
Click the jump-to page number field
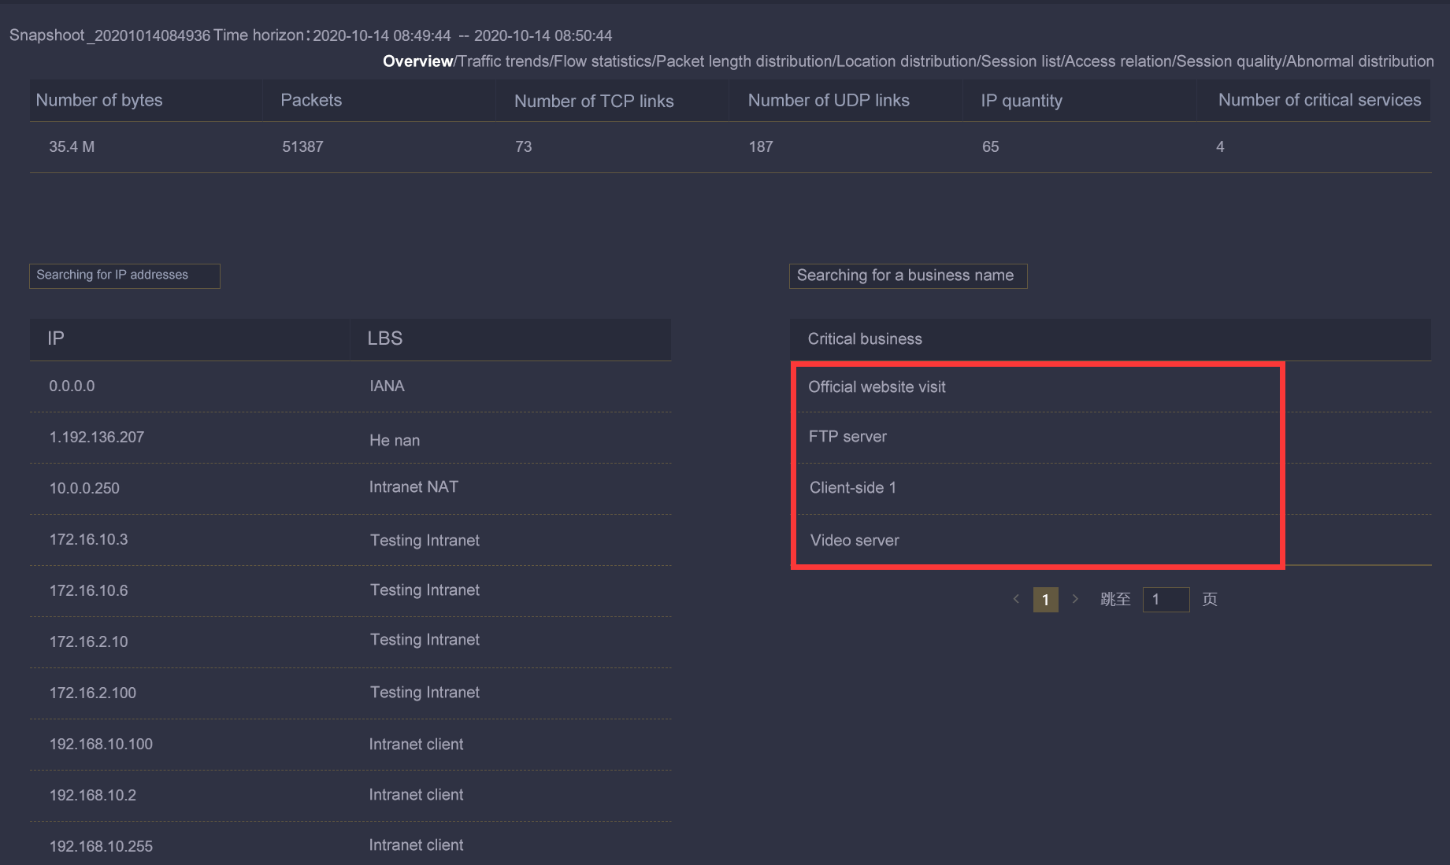1166,600
